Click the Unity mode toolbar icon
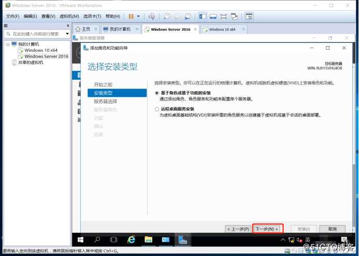Screen dimensions: 359x256 coord(234,17)
